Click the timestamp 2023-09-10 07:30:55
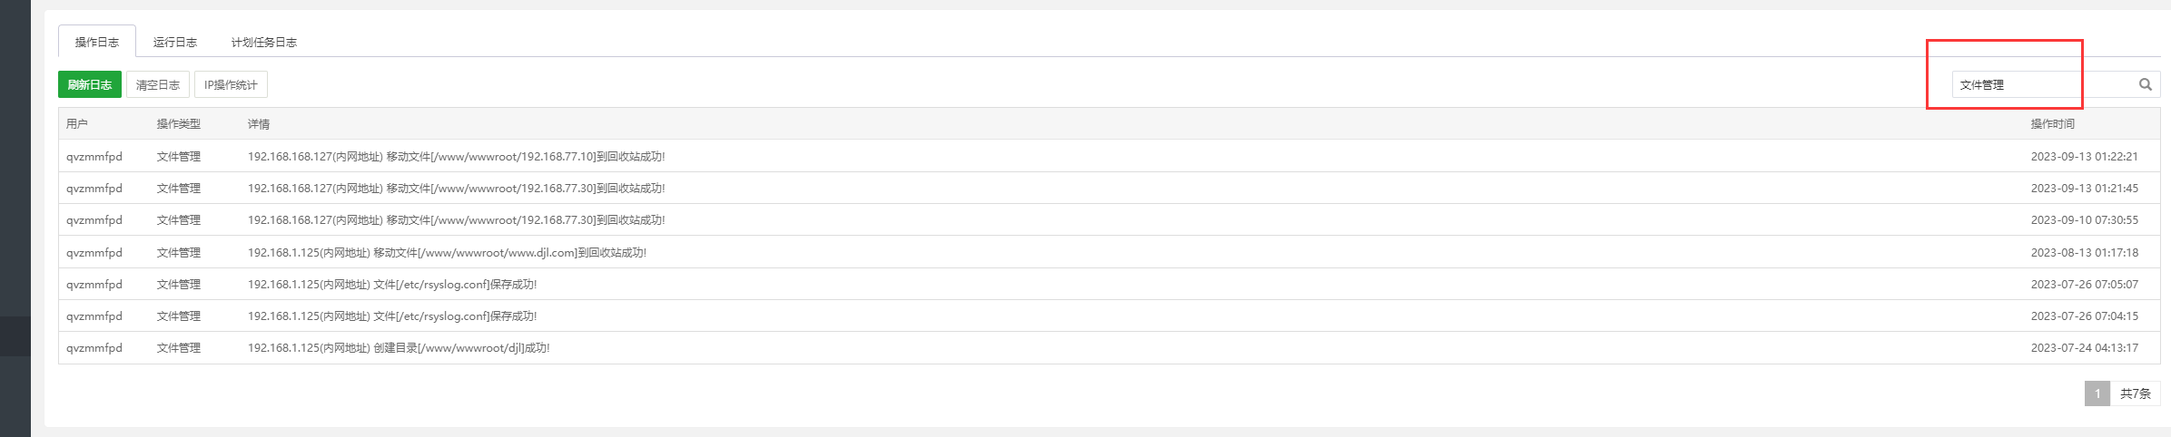The image size is (2171, 437). tap(2085, 219)
